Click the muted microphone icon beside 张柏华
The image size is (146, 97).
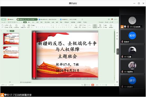122,42
